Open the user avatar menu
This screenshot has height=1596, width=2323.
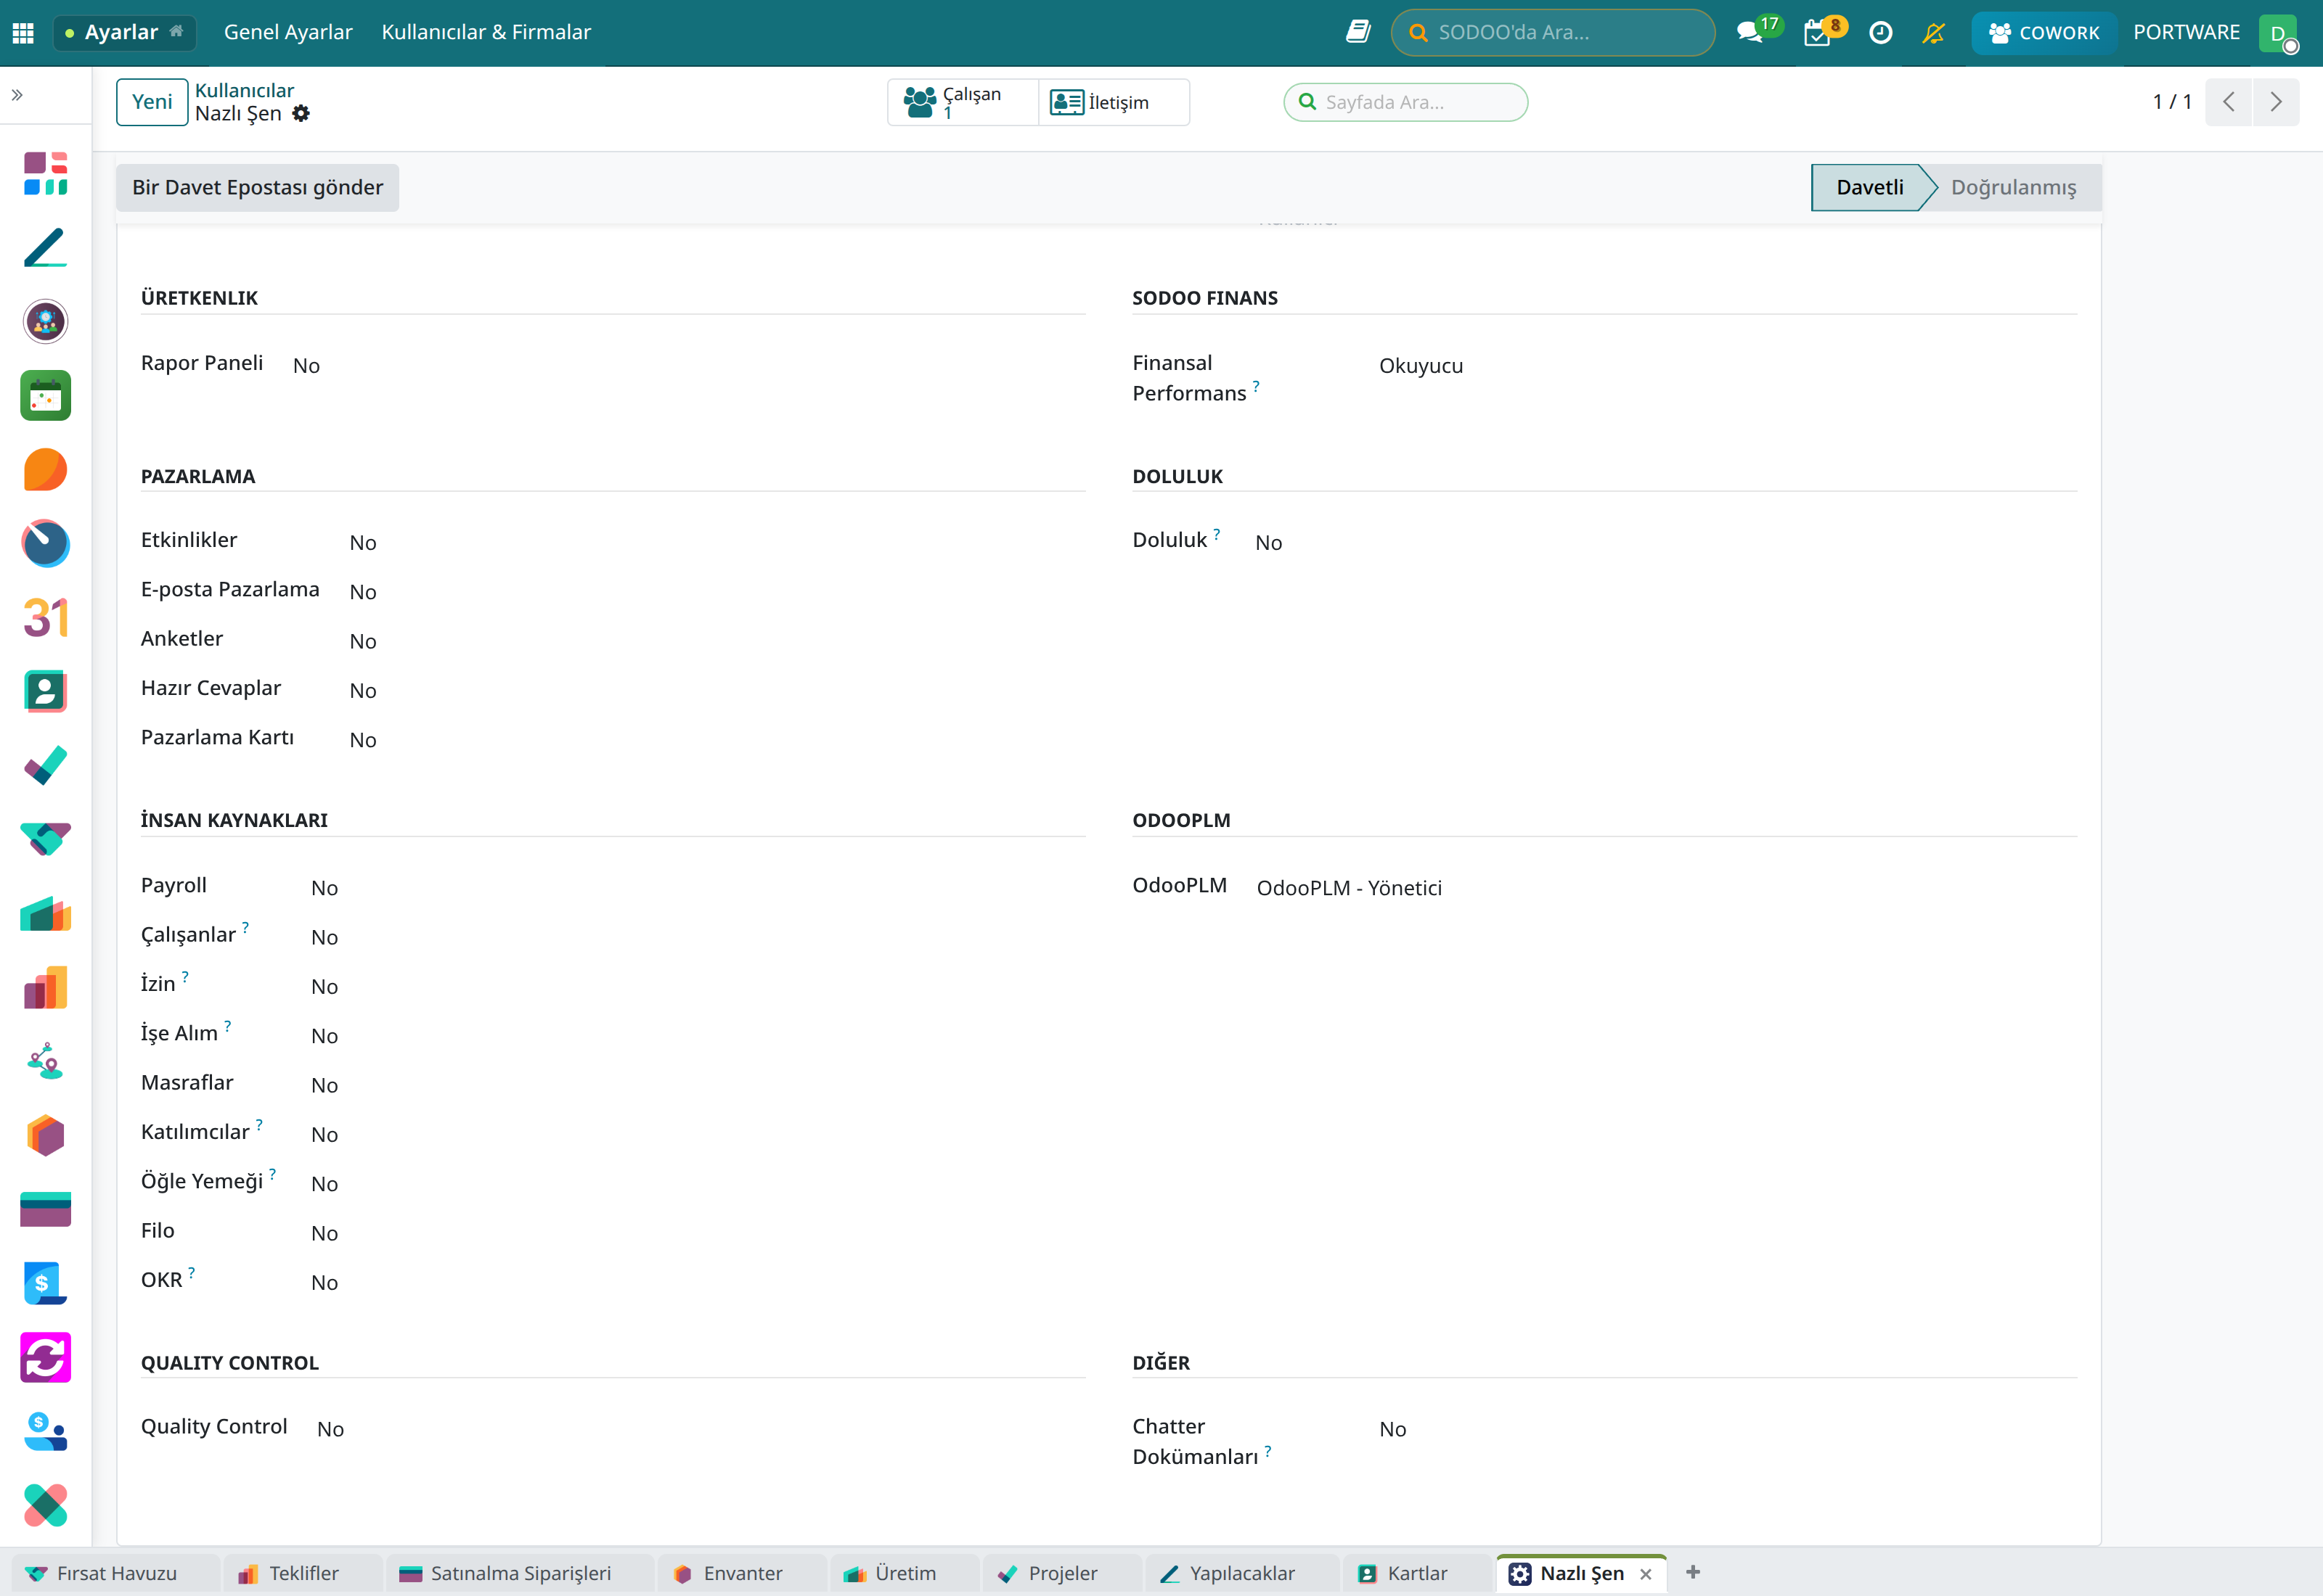[x=2279, y=33]
